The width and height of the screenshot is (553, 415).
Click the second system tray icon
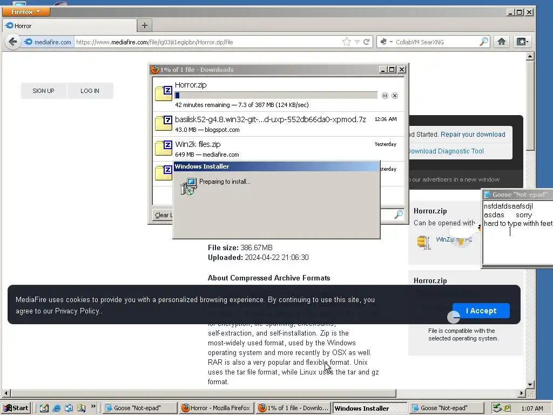pos(507,408)
